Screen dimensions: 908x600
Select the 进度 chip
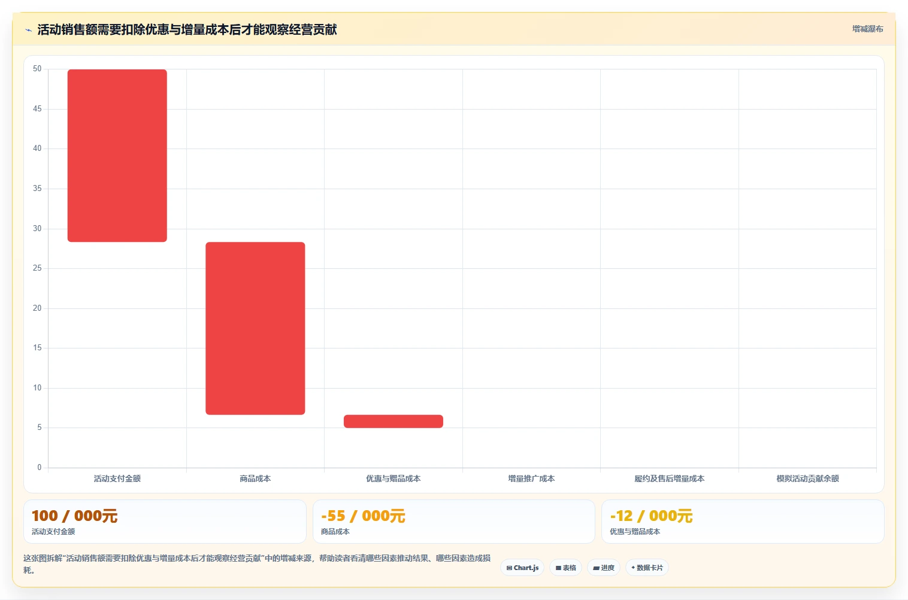click(604, 568)
